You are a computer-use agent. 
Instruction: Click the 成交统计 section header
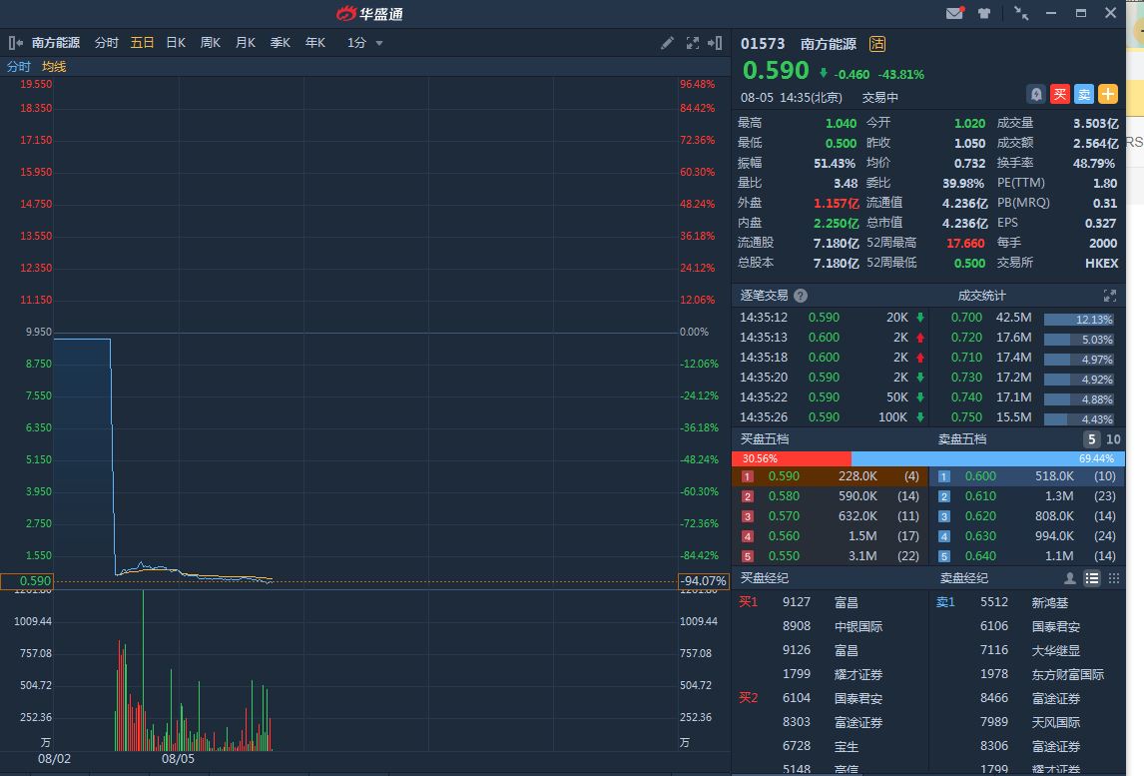point(981,296)
